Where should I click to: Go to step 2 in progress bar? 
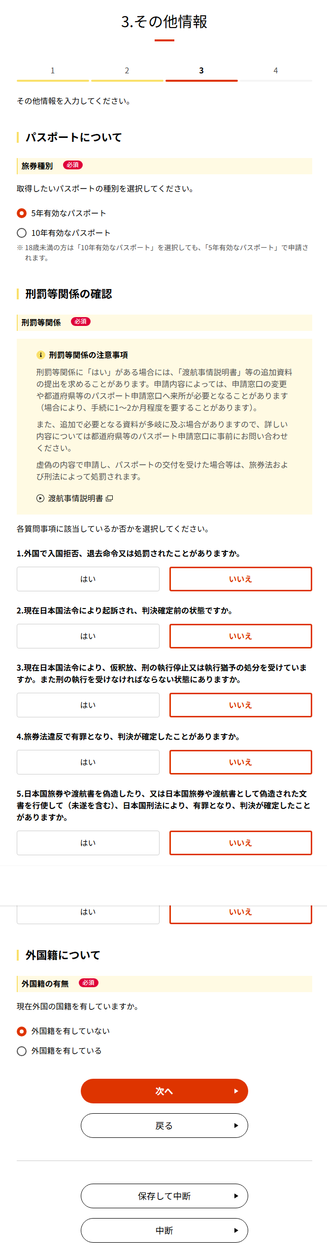pos(127,71)
